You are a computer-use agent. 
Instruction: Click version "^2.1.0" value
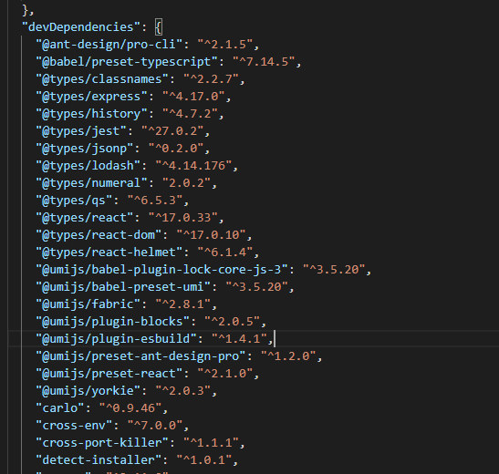(x=225, y=374)
